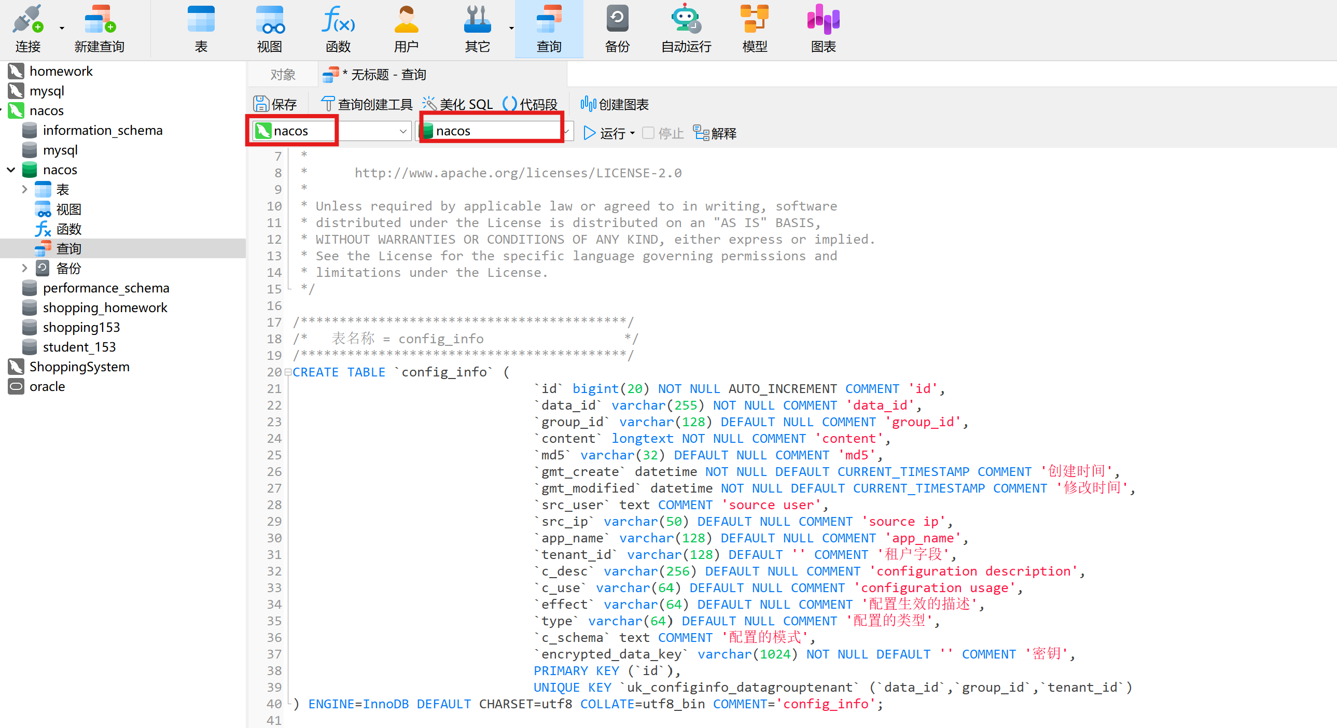
Task: Collapse code fold at CREATE TABLE line
Action: (287, 373)
